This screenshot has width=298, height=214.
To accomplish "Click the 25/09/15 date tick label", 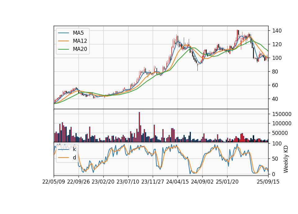I will [268, 182].
